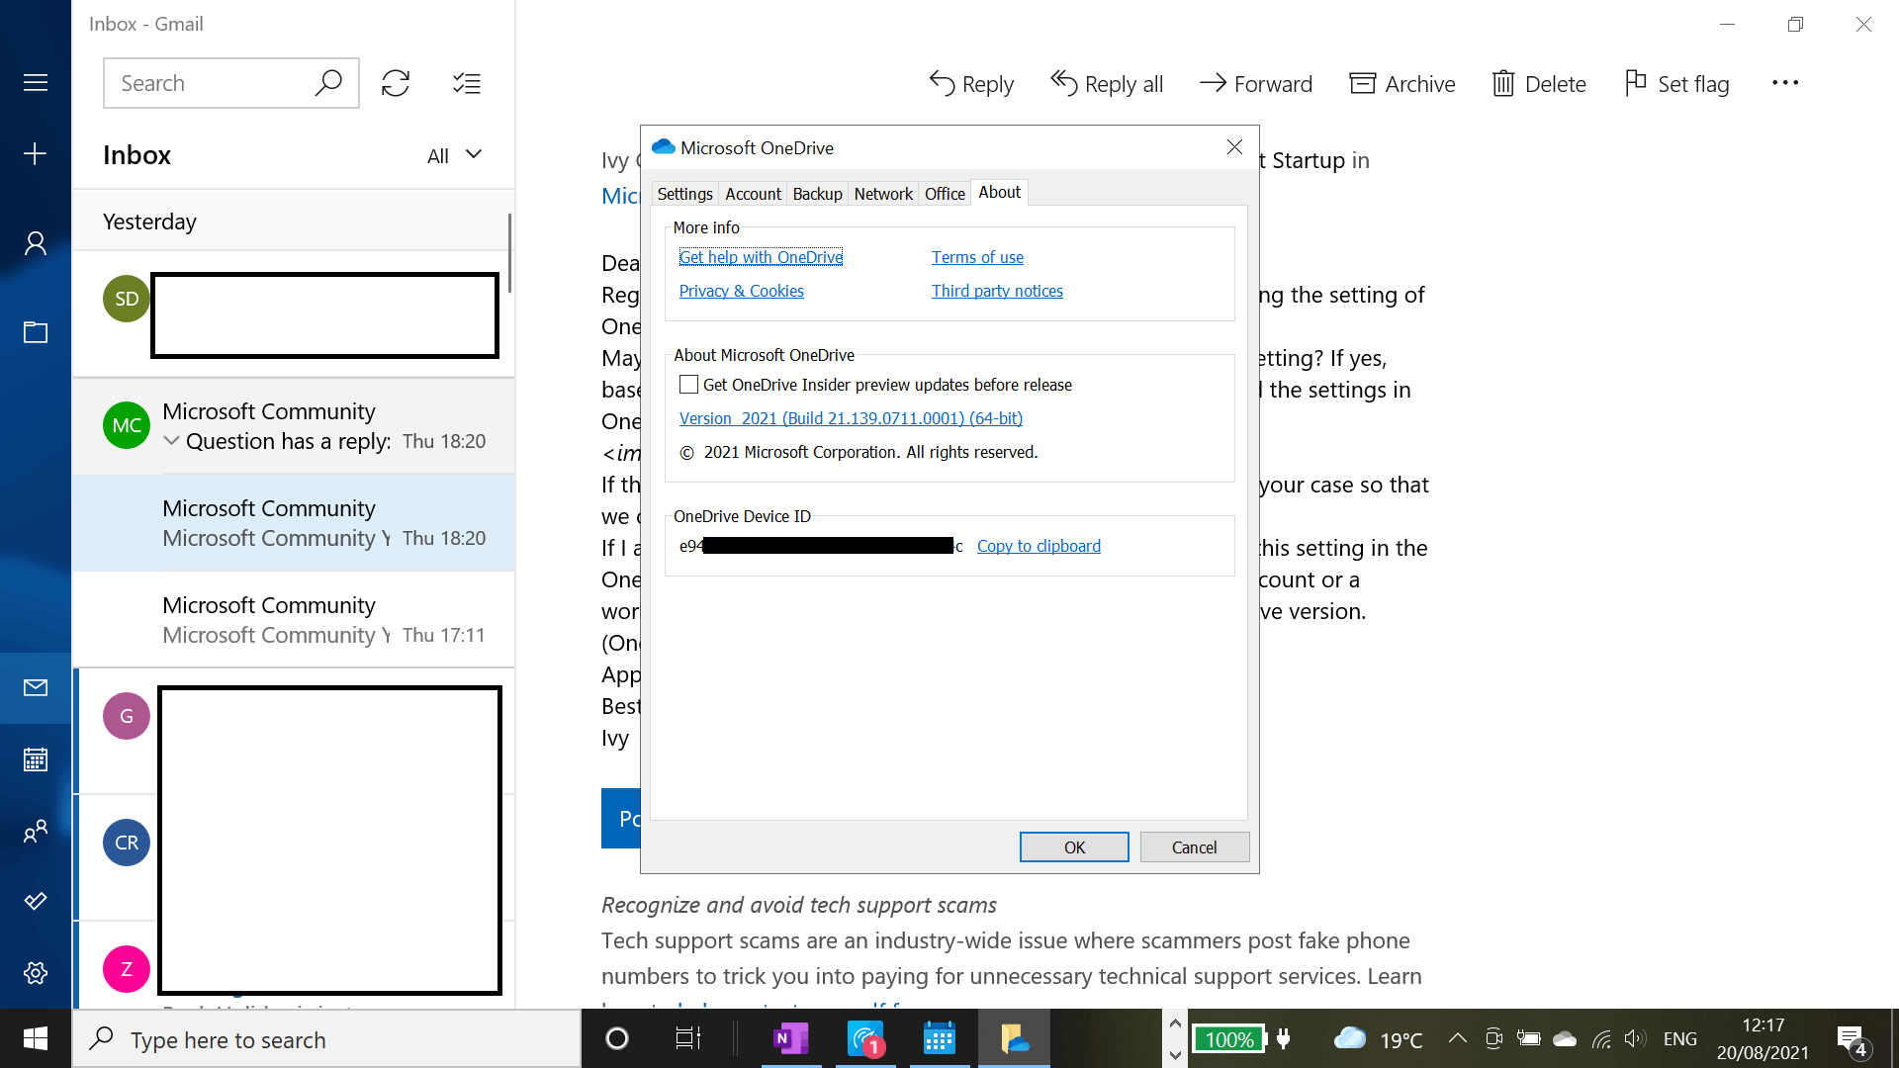Select the Account tab in OneDrive
The width and height of the screenshot is (1899, 1068).
click(753, 193)
